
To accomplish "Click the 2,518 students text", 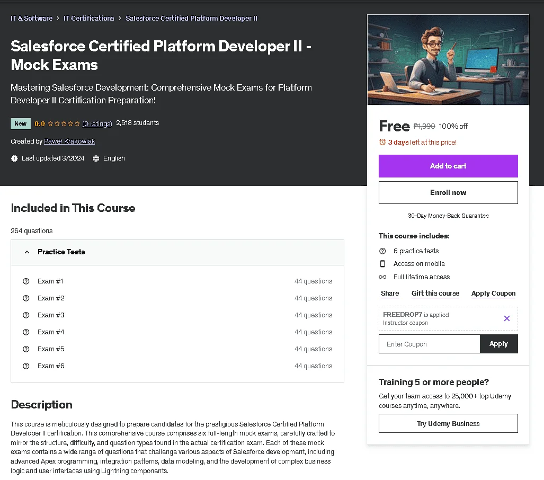I will click(x=137, y=123).
